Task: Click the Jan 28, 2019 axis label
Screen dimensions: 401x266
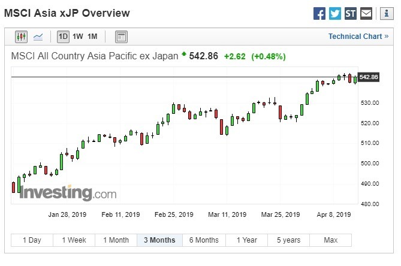Action: coord(67,214)
